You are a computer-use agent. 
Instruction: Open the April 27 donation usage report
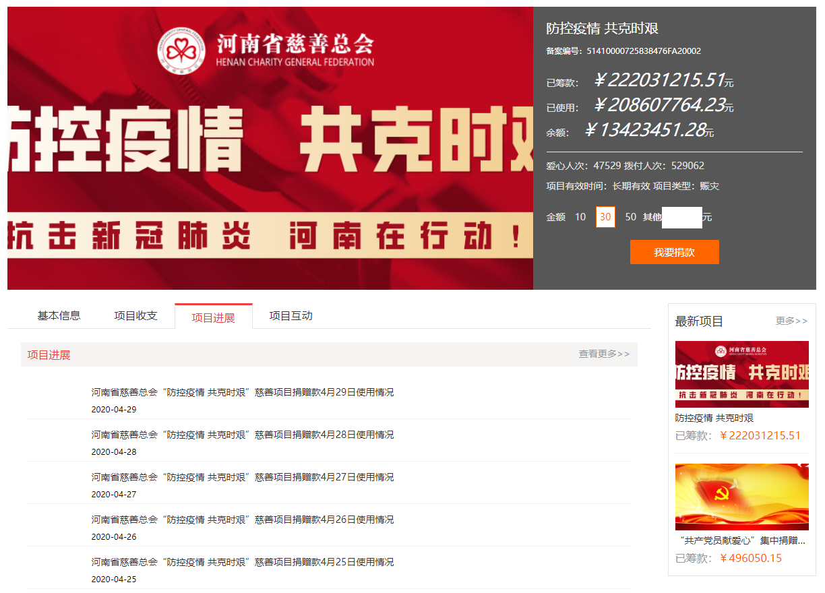coord(243,477)
